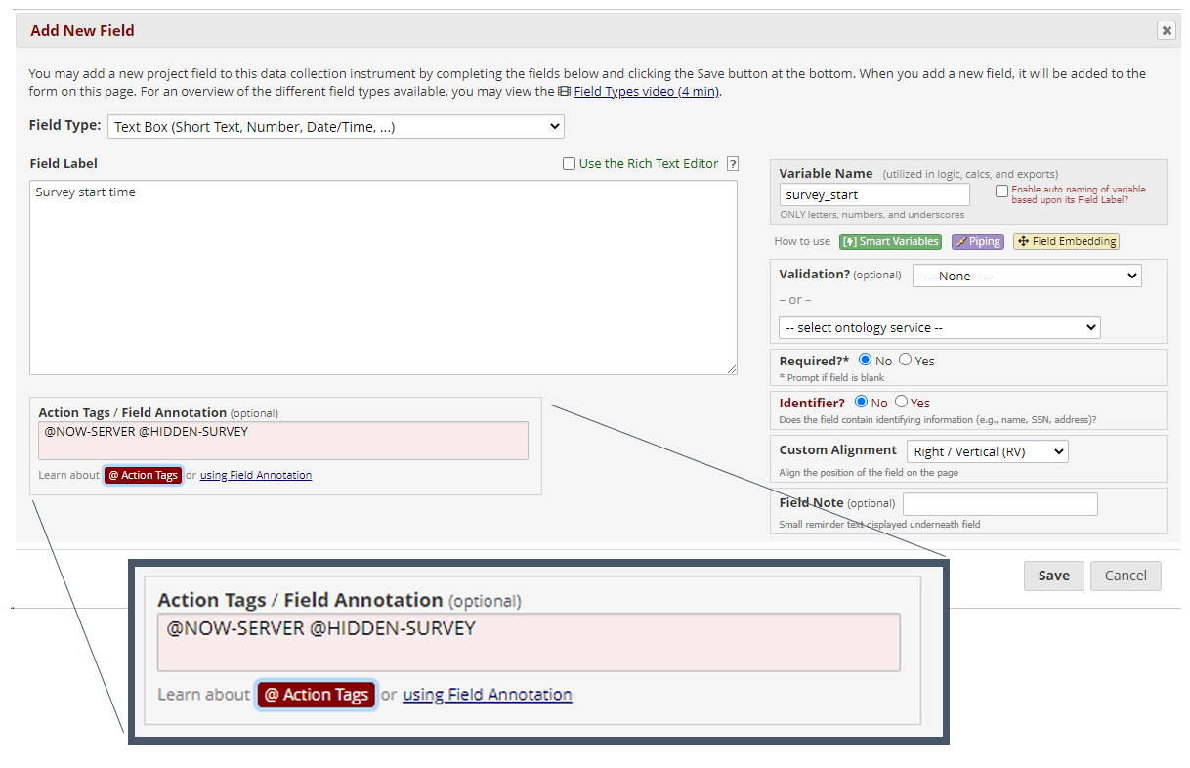The width and height of the screenshot is (1190, 768).
Task: Enable the Rich Text Editor checkbox
Action: coord(569,164)
